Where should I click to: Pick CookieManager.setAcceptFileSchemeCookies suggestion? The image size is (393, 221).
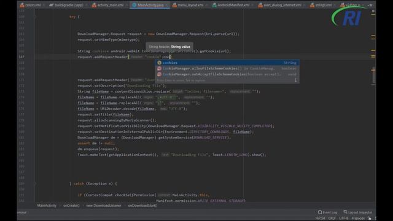pos(227,74)
